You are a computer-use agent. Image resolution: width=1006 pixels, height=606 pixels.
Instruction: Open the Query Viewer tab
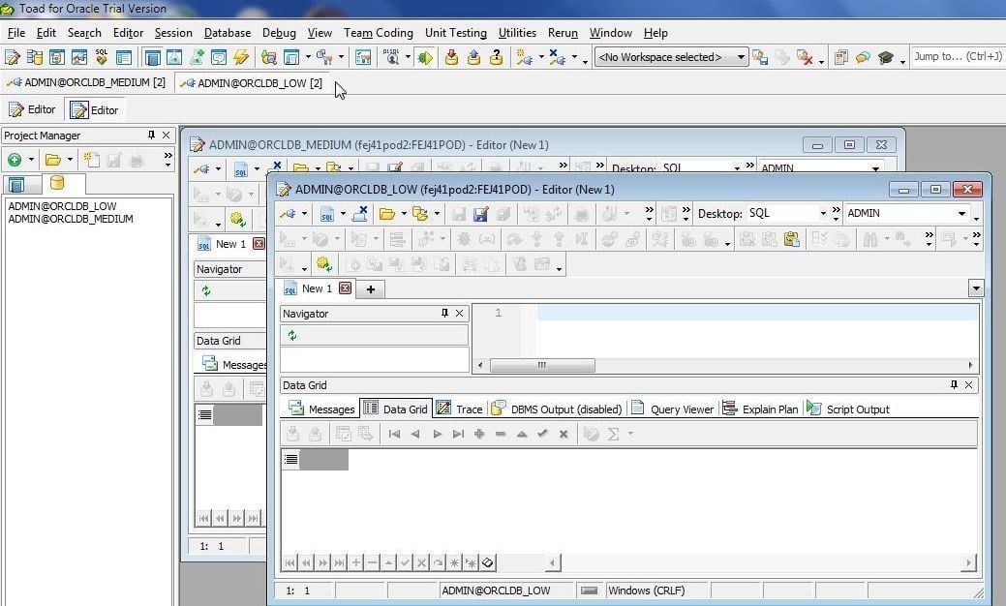tap(672, 409)
